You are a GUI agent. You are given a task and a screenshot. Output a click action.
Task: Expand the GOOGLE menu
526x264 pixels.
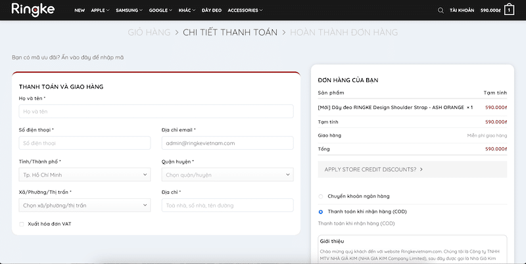coord(160,11)
